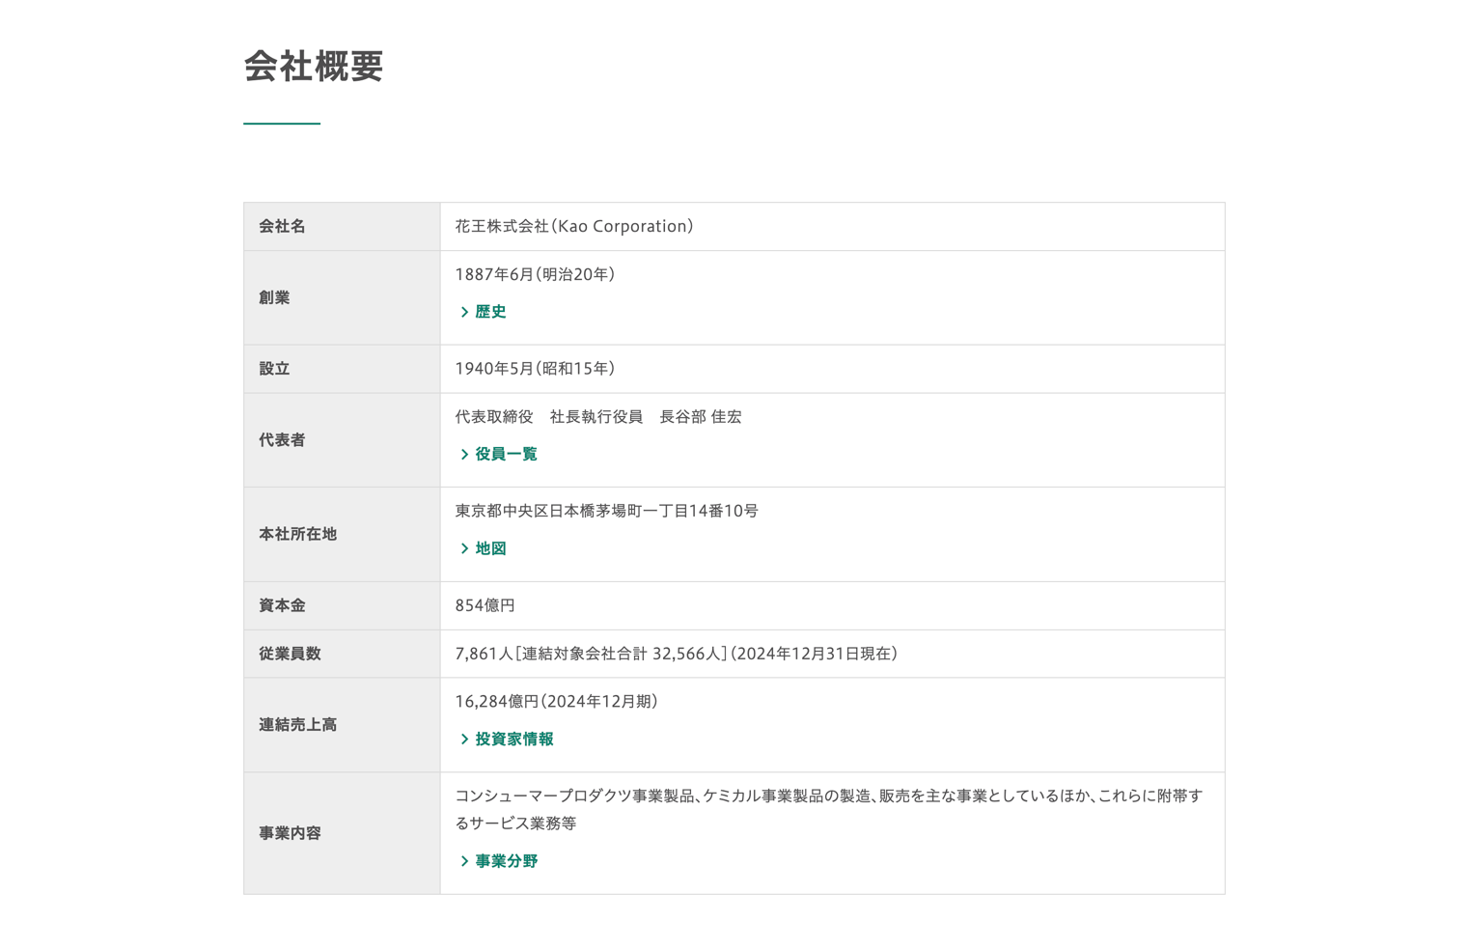Open the 地図 map link

(x=490, y=548)
